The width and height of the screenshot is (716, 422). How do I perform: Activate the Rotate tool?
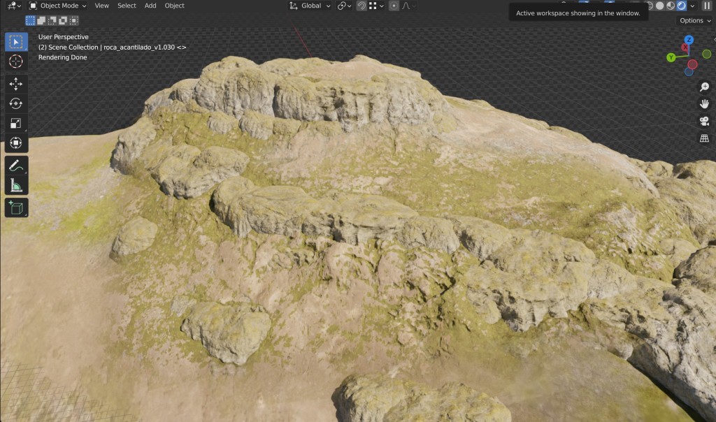[x=16, y=103]
